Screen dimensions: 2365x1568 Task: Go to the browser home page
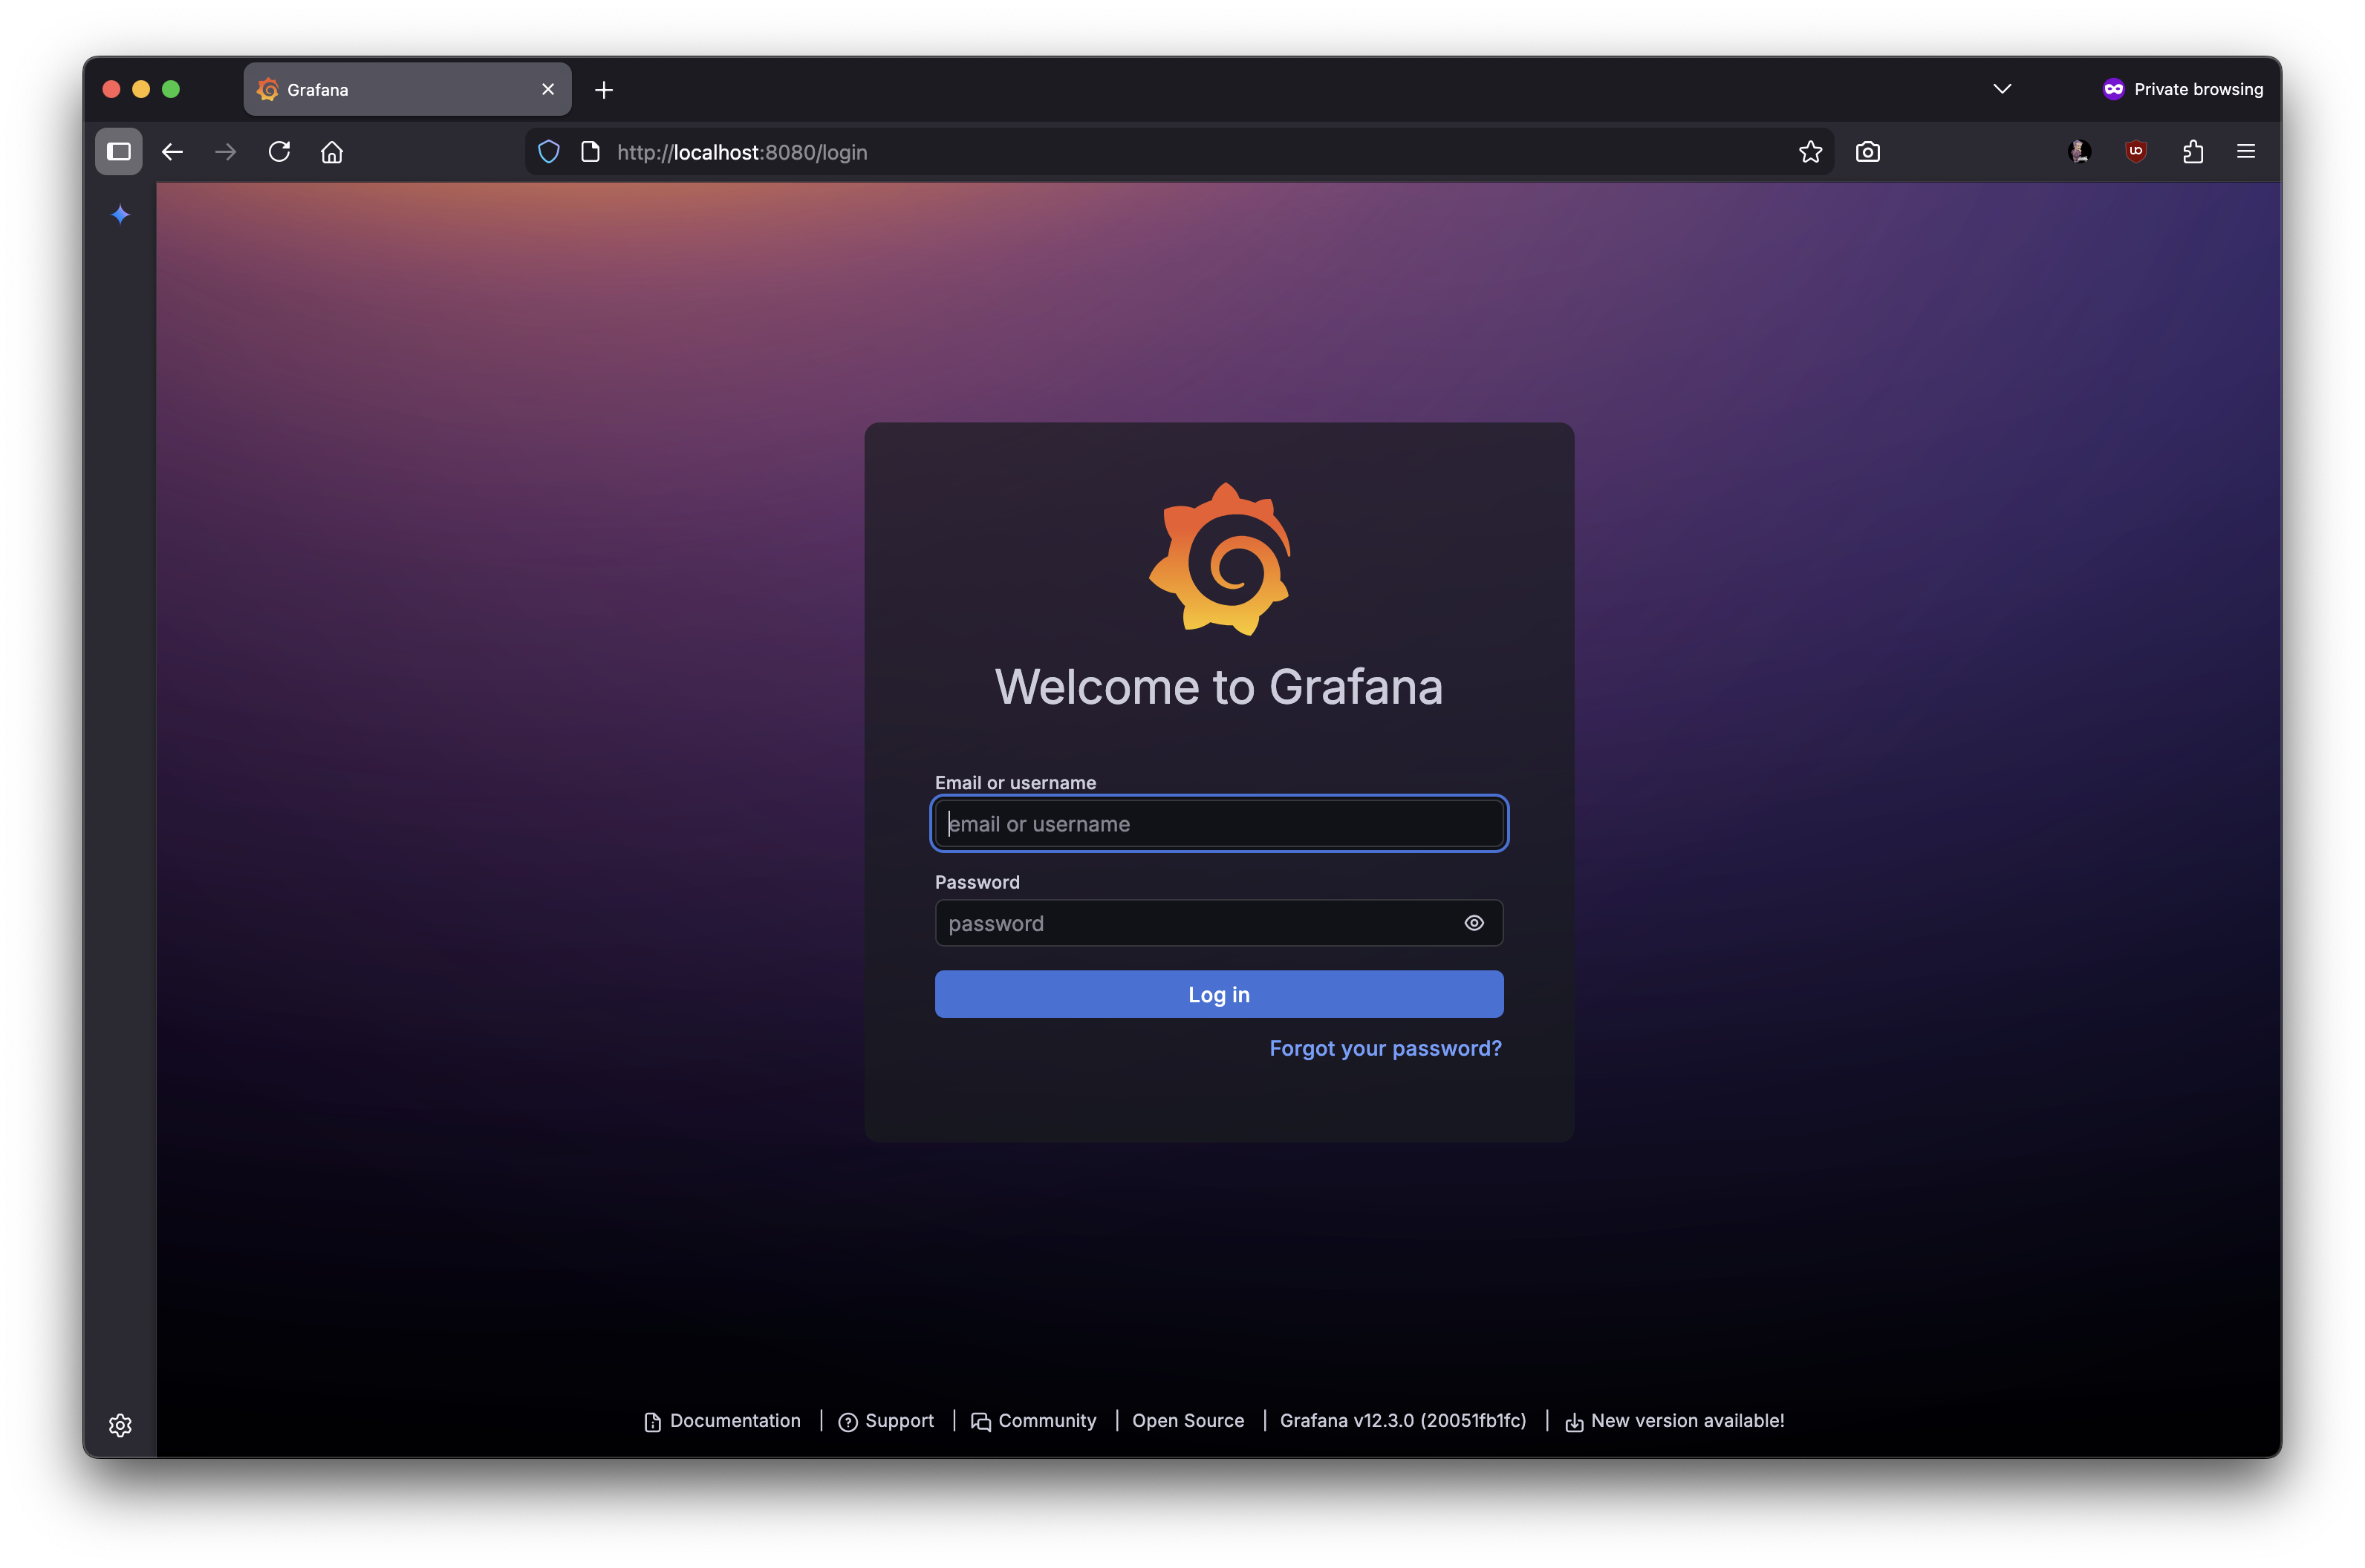tap(332, 152)
